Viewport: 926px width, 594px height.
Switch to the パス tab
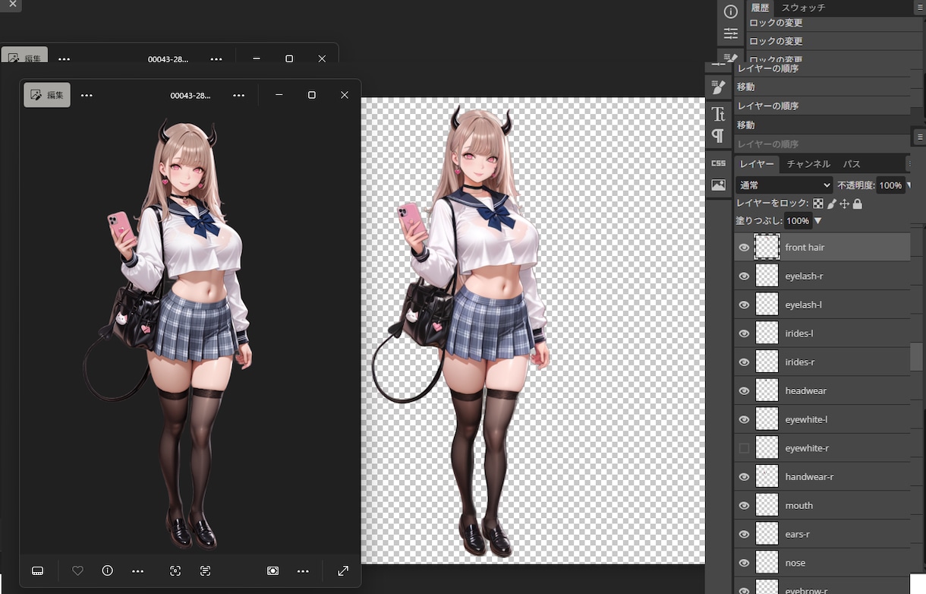pyautogui.click(x=852, y=164)
